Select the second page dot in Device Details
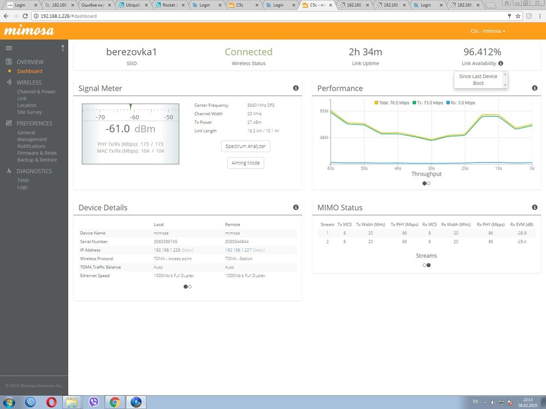546x409 pixels. (189, 286)
